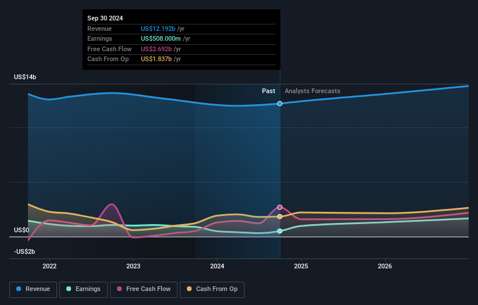Click the 2026 x-axis label

pyautogui.click(x=385, y=266)
